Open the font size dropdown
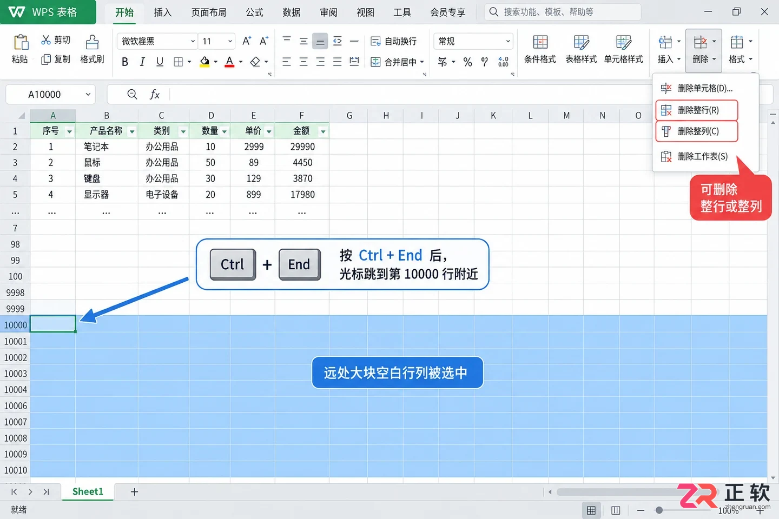 [x=230, y=41]
